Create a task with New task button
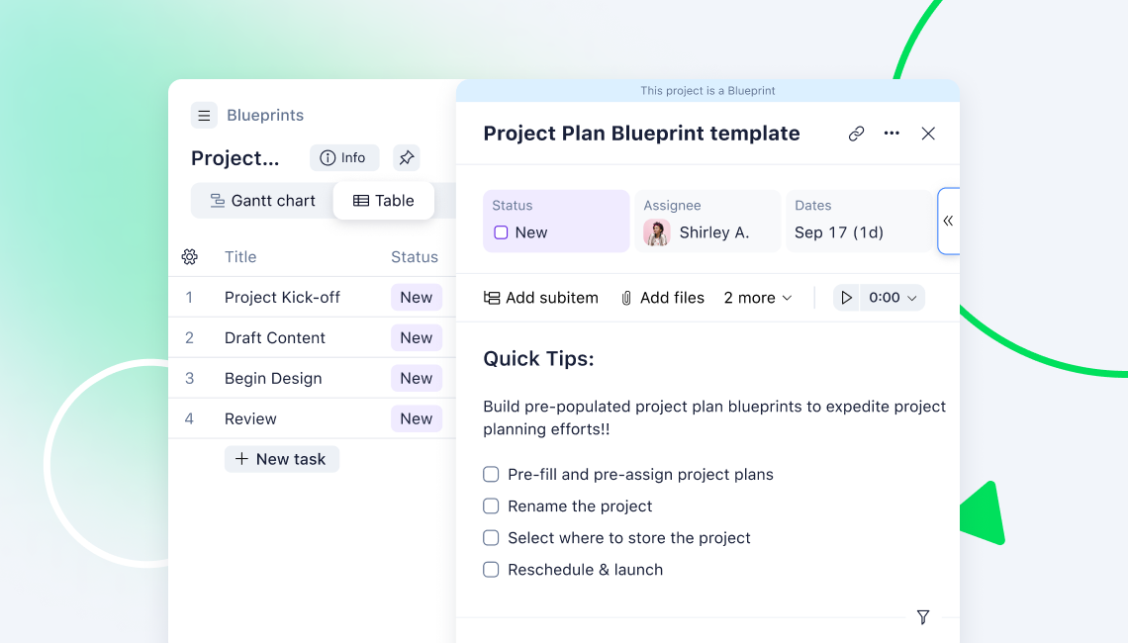This screenshot has width=1128, height=643. coord(281,458)
